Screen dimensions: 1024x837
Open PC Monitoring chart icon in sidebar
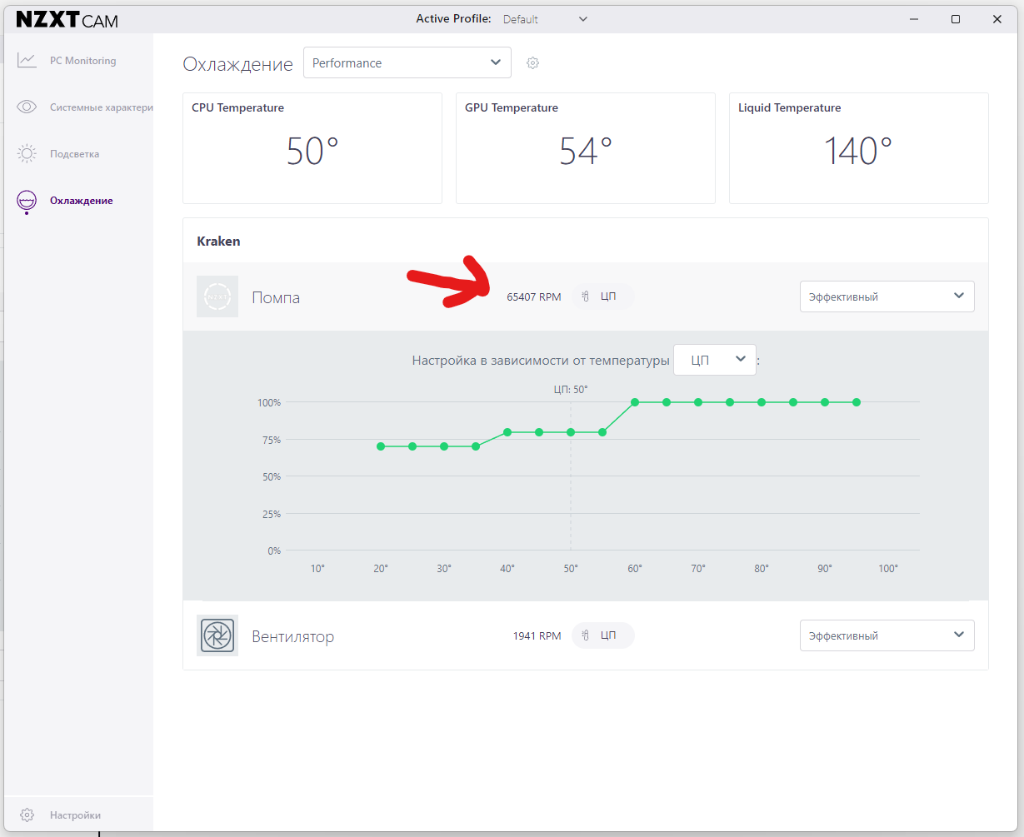pyautogui.click(x=27, y=60)
